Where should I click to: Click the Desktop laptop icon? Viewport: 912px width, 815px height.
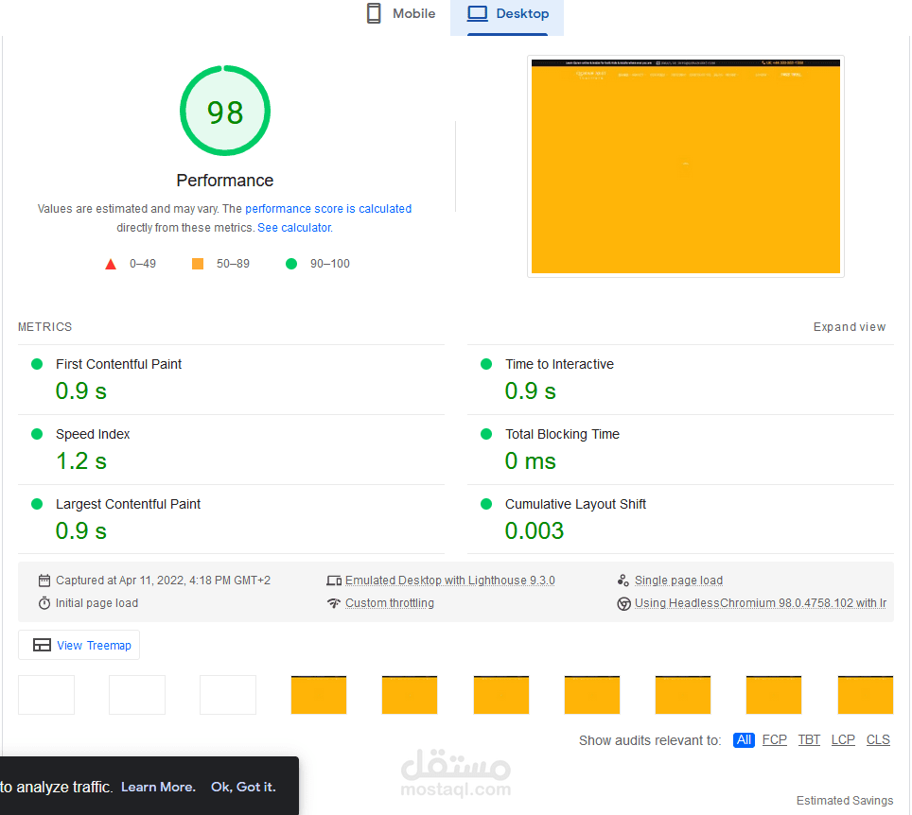(x=478, y=13)
